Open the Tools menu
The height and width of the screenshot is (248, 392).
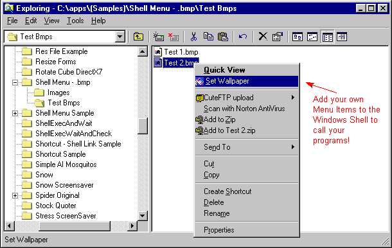(x=75, y=21)
